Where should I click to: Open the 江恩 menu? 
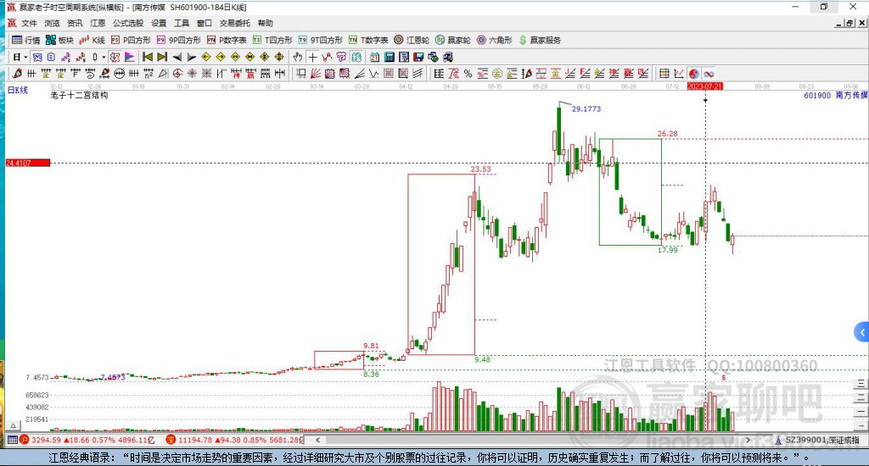[x=98, y=23]
